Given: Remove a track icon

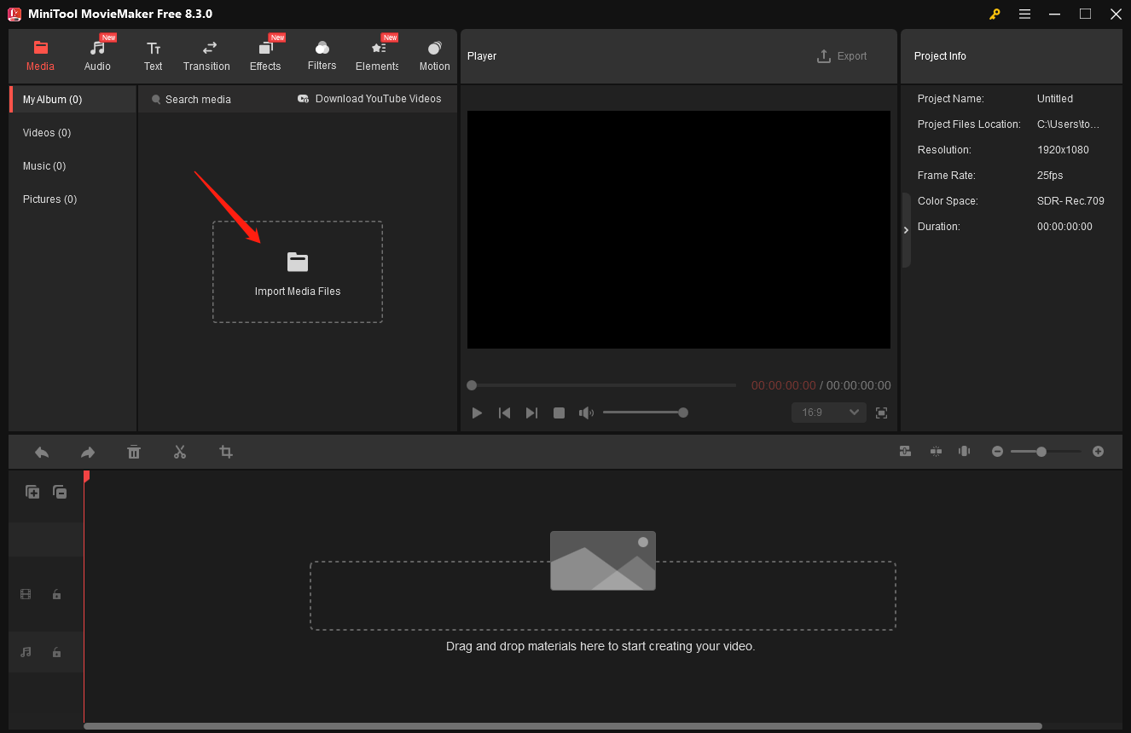Looking at the screenshot, I should click(x=60, y=492).
